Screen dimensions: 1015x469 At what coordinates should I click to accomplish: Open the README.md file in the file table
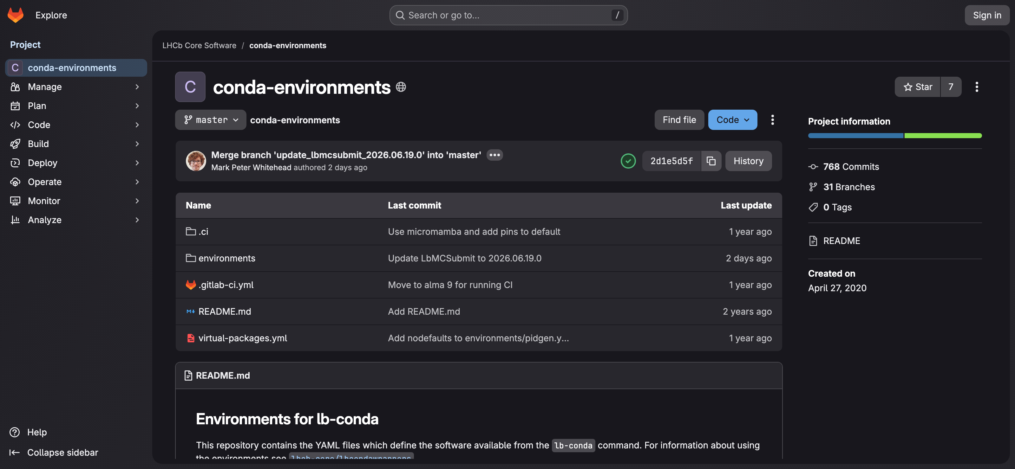pyautogui.click(x=225, y=312)
